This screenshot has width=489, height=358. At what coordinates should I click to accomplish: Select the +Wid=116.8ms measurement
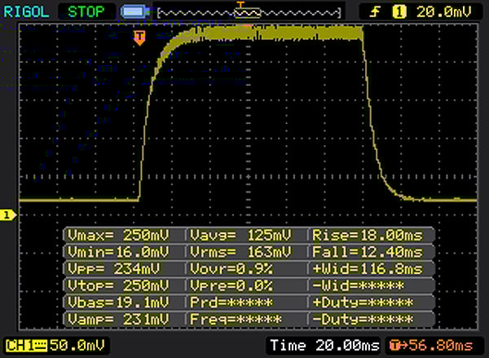372,269
